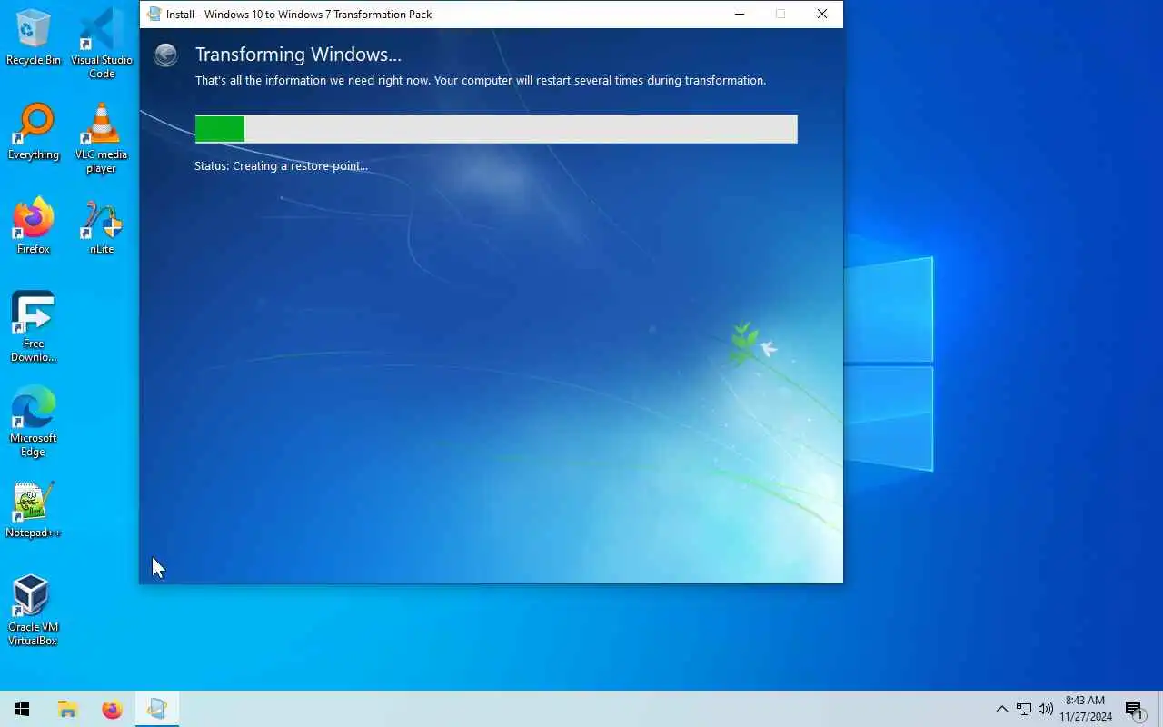Open Firefox from the taskbar

(x=112, y=709)
